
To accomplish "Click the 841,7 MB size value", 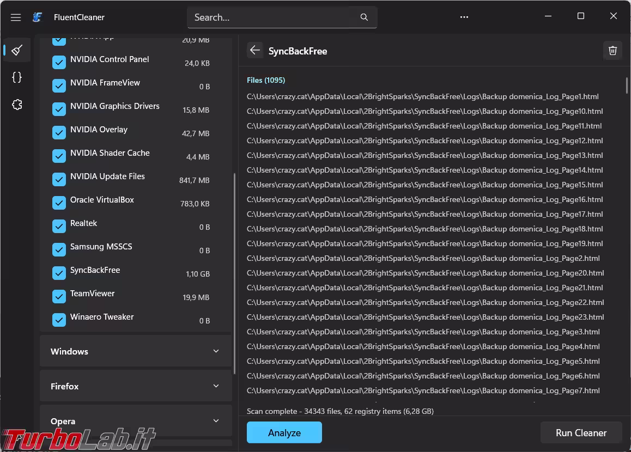I will click(x=194, y=180).
